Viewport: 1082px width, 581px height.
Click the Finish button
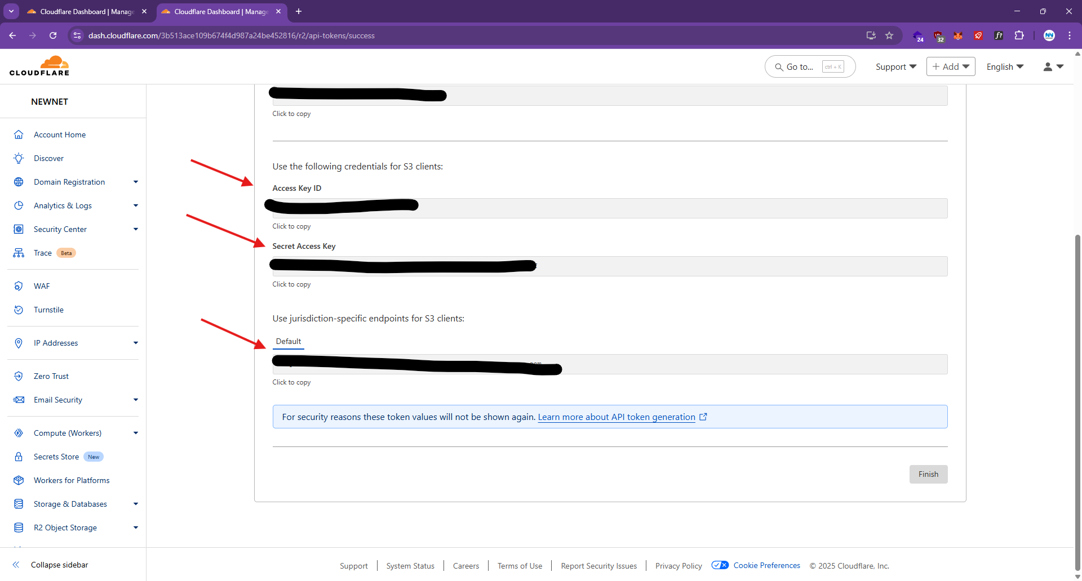[x=928, y=474]
